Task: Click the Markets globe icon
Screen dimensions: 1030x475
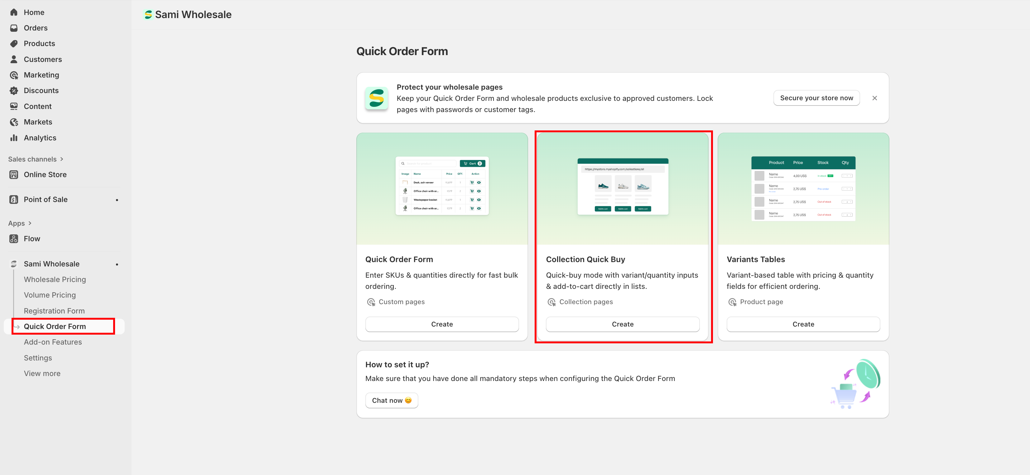Action: pos(14,122)
